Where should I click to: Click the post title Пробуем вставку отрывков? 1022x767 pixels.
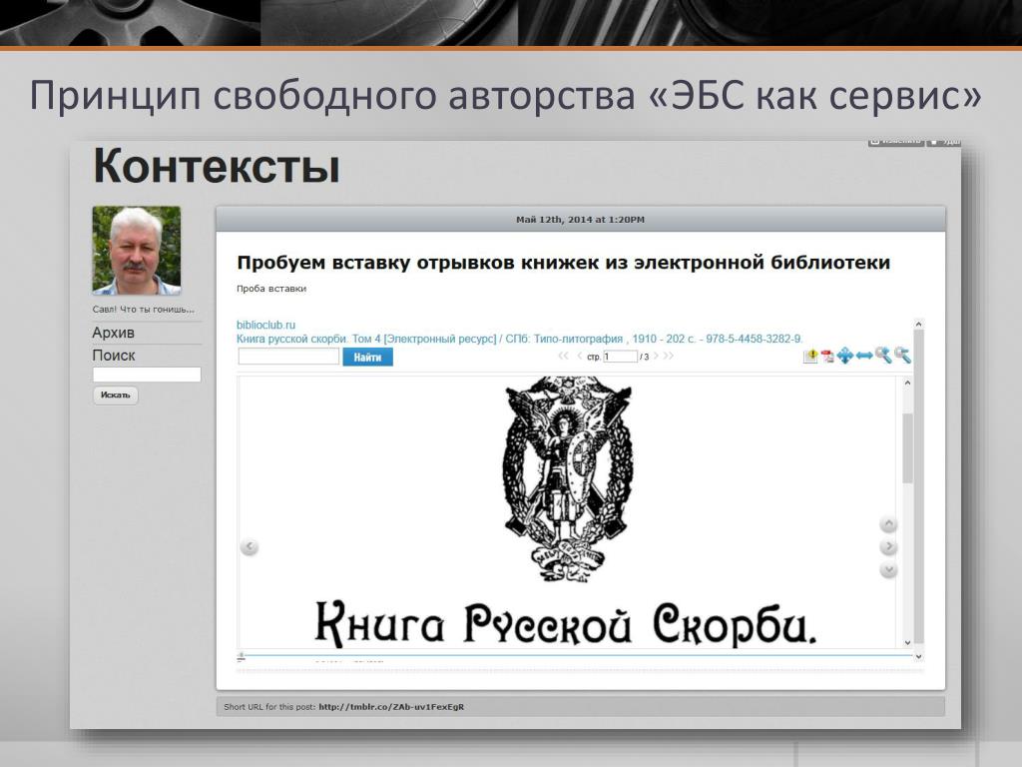click(x=563, y=263)
